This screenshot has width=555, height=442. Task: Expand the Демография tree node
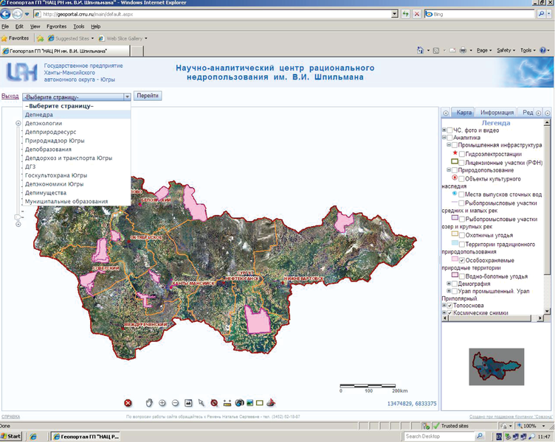450,284
